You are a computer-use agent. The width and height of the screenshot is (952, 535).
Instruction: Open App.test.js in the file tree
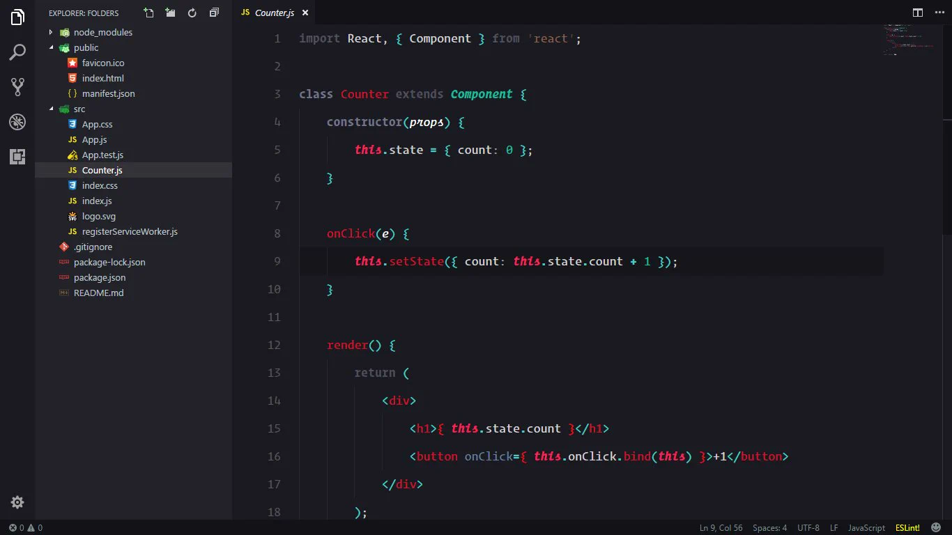(133, 155)
